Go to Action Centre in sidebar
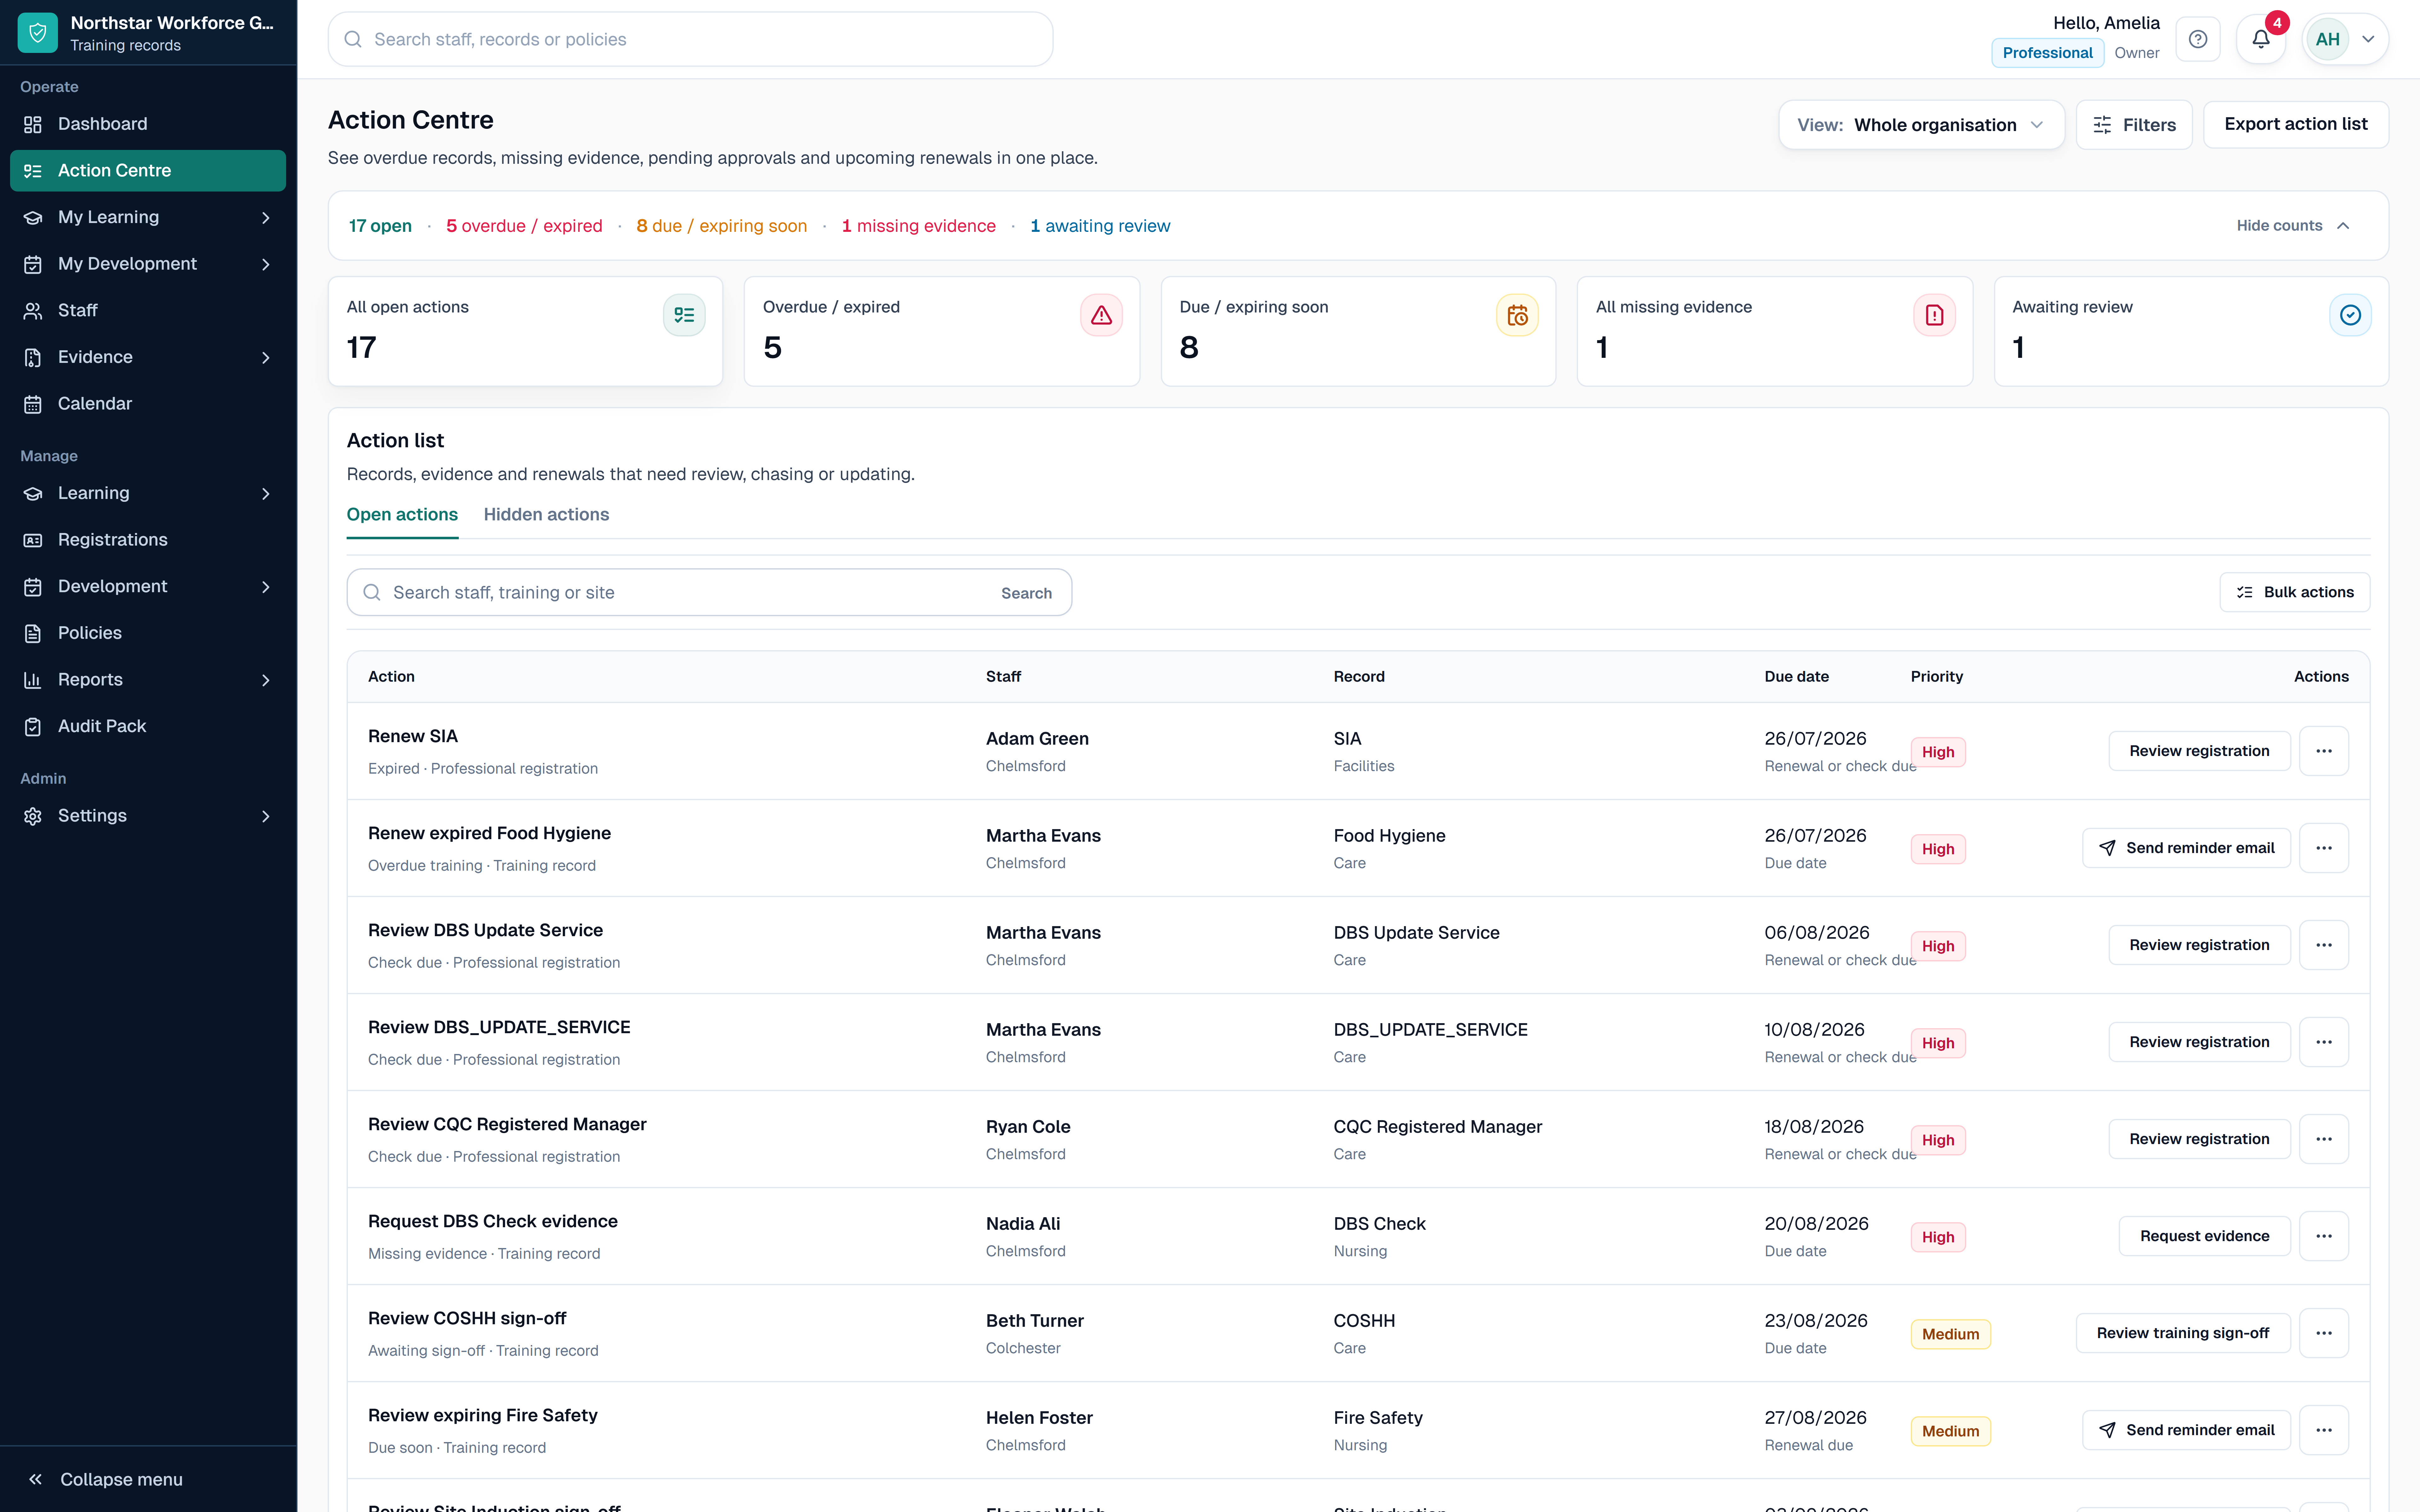The width and height of the screenshot is (2420, 1512). [x=148, y=171]
